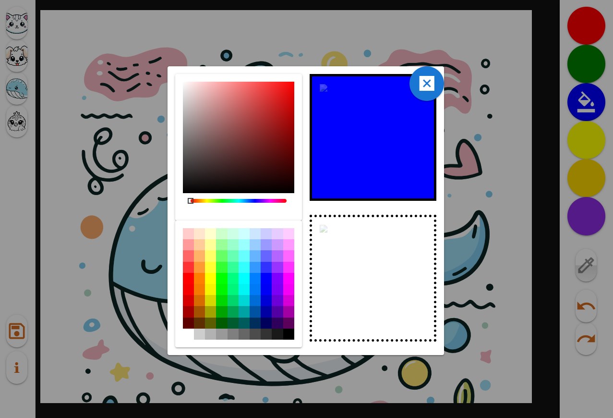Choose the pure bright magenta palette swatch
613x418 pixels.
pos(288,279)
